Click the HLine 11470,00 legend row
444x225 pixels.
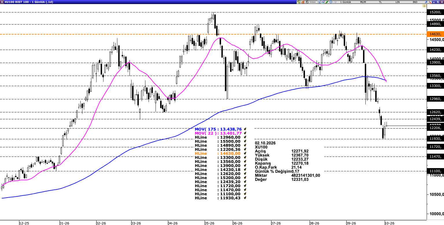pyautogui.click(x=221, y=190)
